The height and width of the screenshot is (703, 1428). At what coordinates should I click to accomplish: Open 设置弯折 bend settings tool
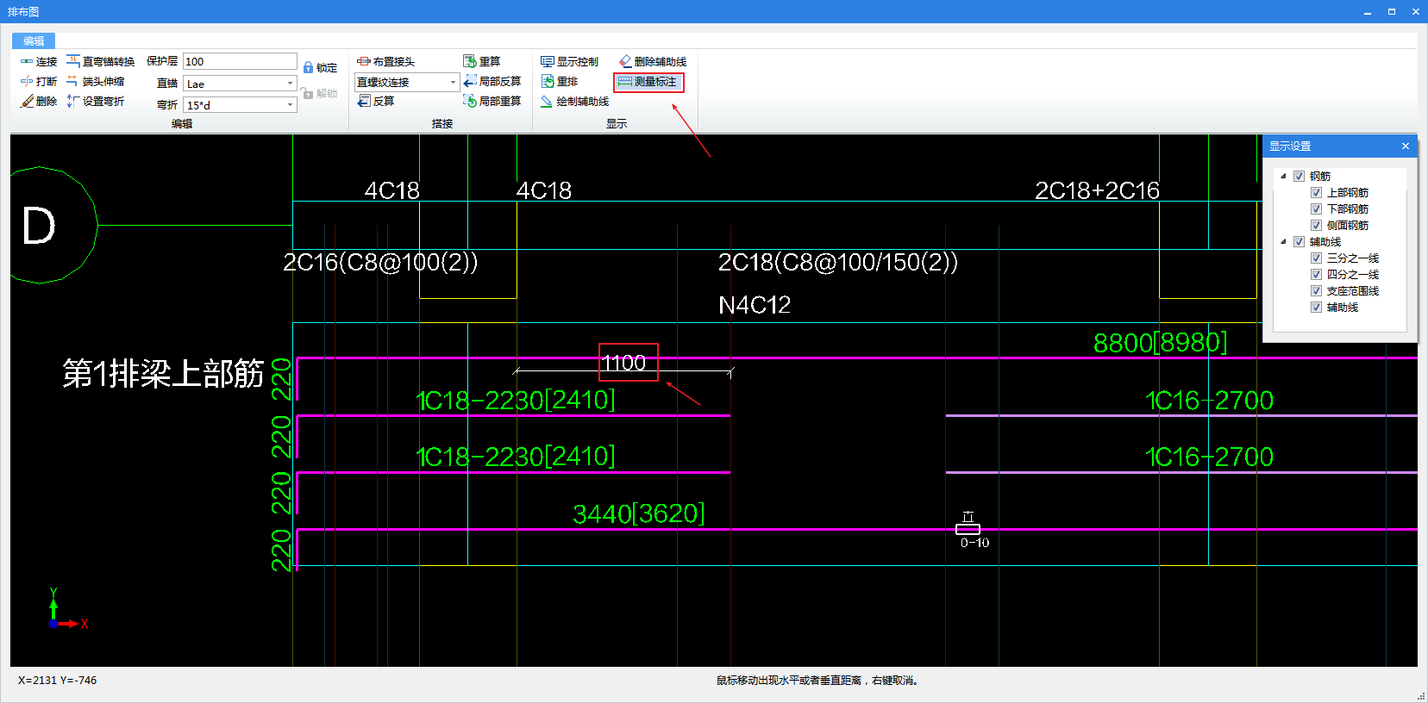(x=96, y=102)
